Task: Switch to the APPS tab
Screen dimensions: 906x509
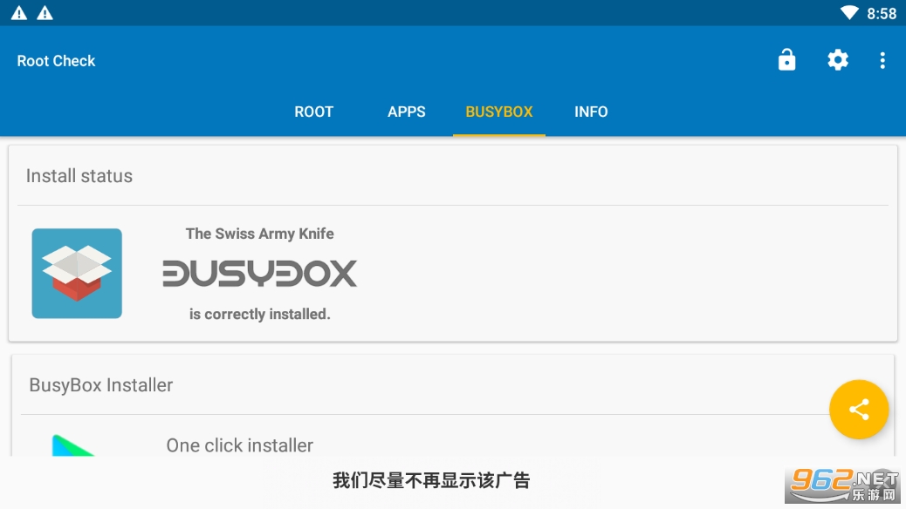Action: pos(407,112)
